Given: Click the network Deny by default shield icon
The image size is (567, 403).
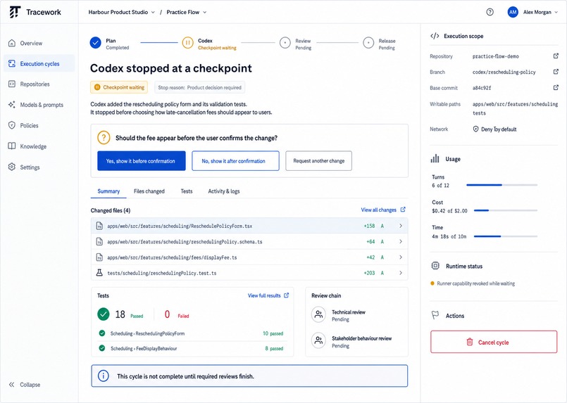Looking at the screenshot, I should point(475,129).
